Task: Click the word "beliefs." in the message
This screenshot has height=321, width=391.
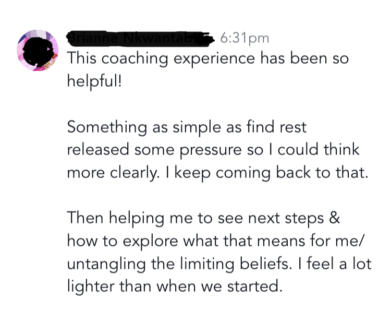Action: click(283, 264)
